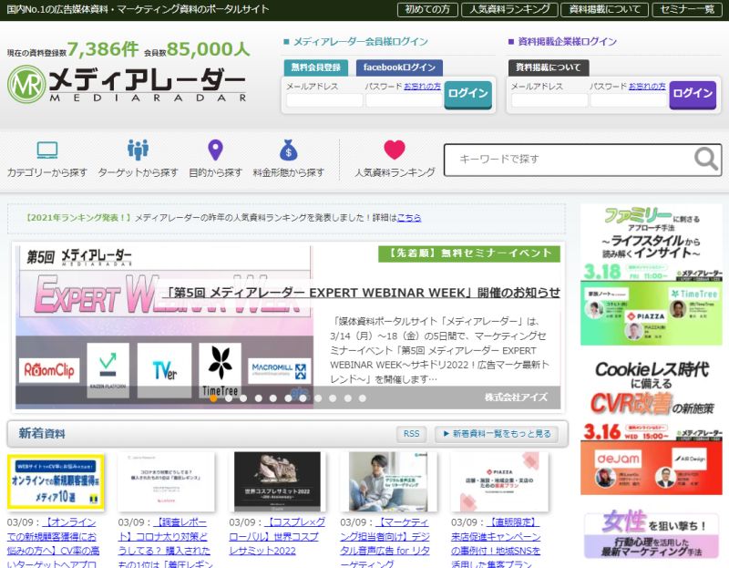Click 新着資料一覧をもっと見る button

coord(497,434)
